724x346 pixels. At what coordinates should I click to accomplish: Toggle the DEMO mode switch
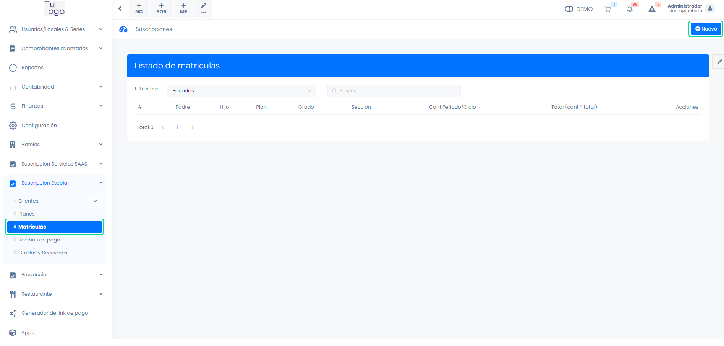pos(569,9)
